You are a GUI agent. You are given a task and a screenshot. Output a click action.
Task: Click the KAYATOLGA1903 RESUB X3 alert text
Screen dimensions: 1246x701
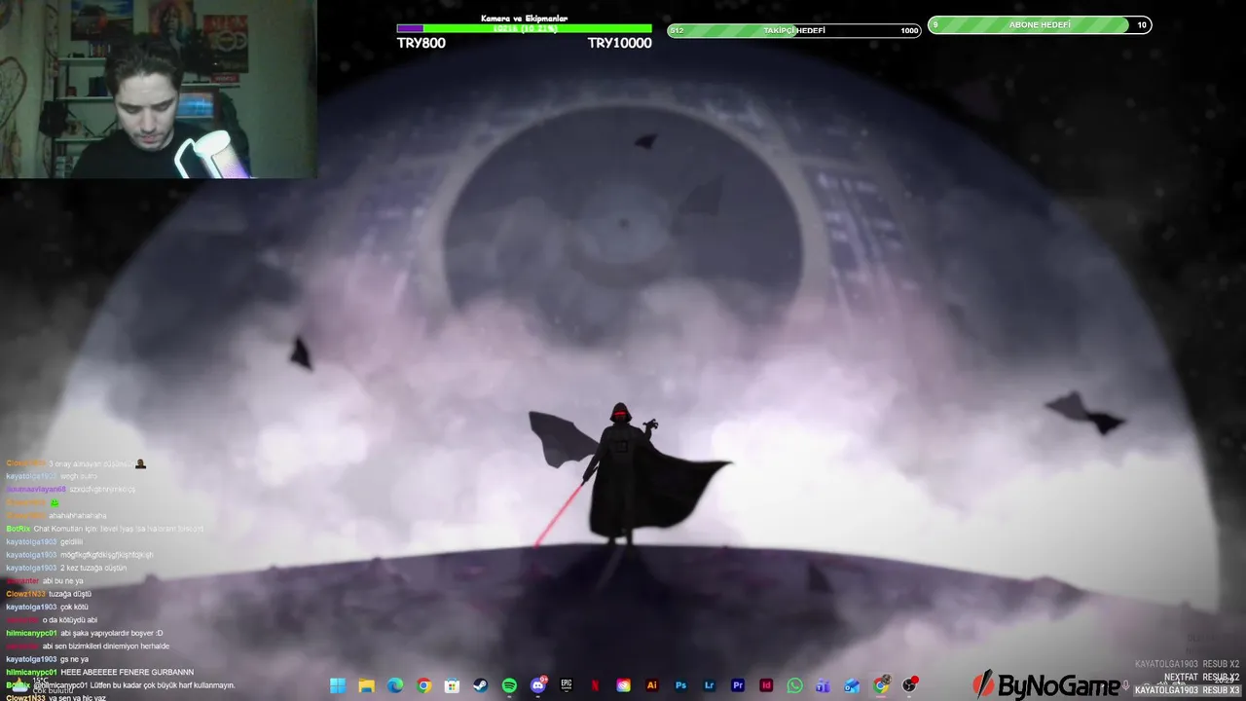[1187, 690]
